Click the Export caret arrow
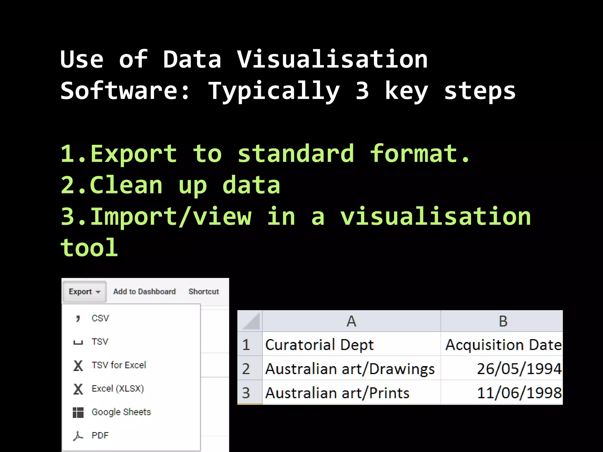Viewport: 603px width, 452px height. [x=98, y=292]
